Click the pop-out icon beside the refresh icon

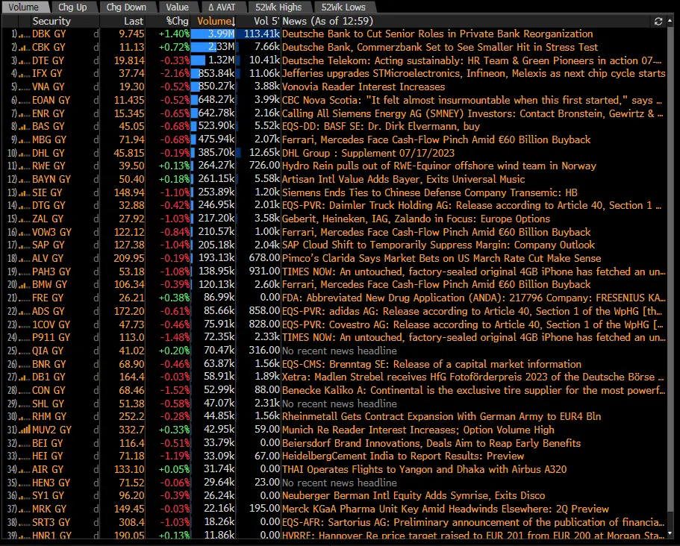[x=671, y=22]
